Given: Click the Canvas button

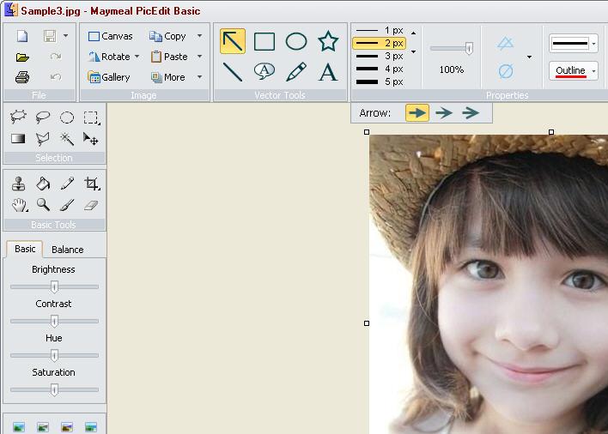Looking at the screenshot, I should [x=110, y=36].
